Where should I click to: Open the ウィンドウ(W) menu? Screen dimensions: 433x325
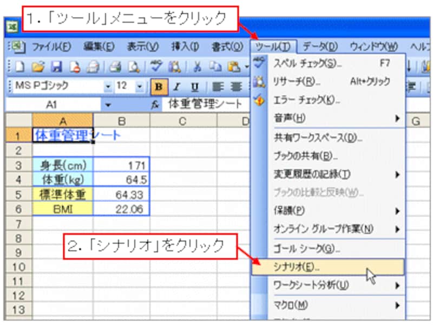tap(374, 47)
